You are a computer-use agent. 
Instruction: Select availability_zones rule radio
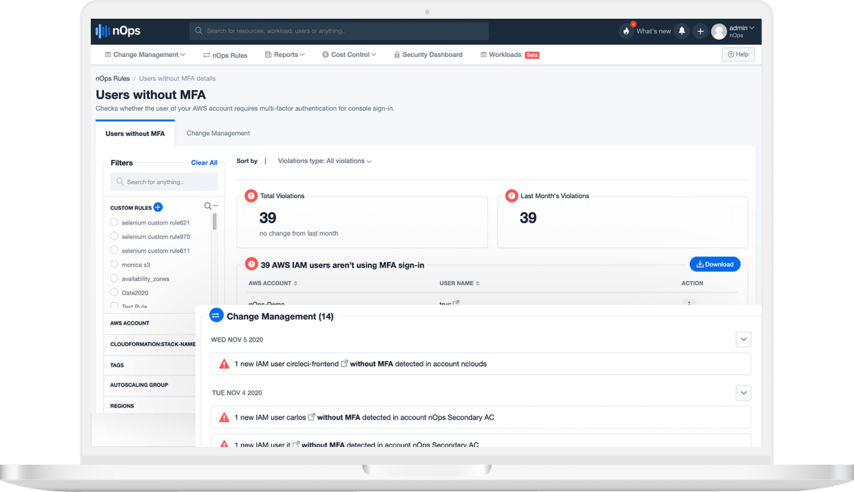(x=114, y=279)
